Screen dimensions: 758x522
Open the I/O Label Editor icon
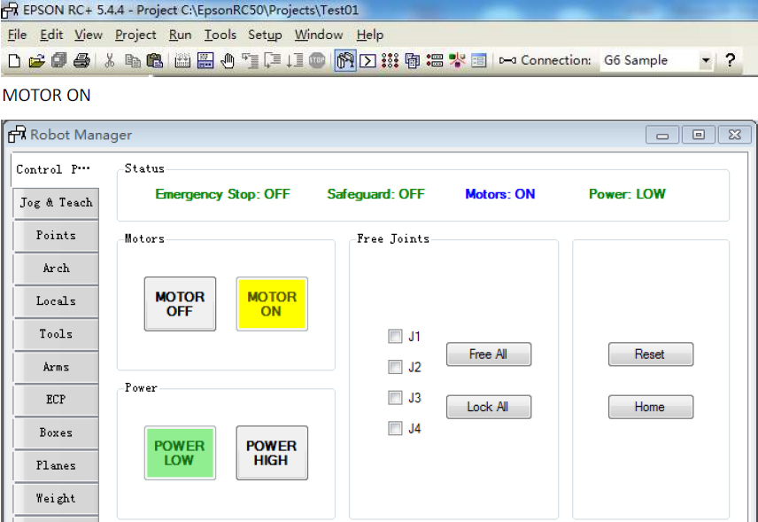(435, 60)
